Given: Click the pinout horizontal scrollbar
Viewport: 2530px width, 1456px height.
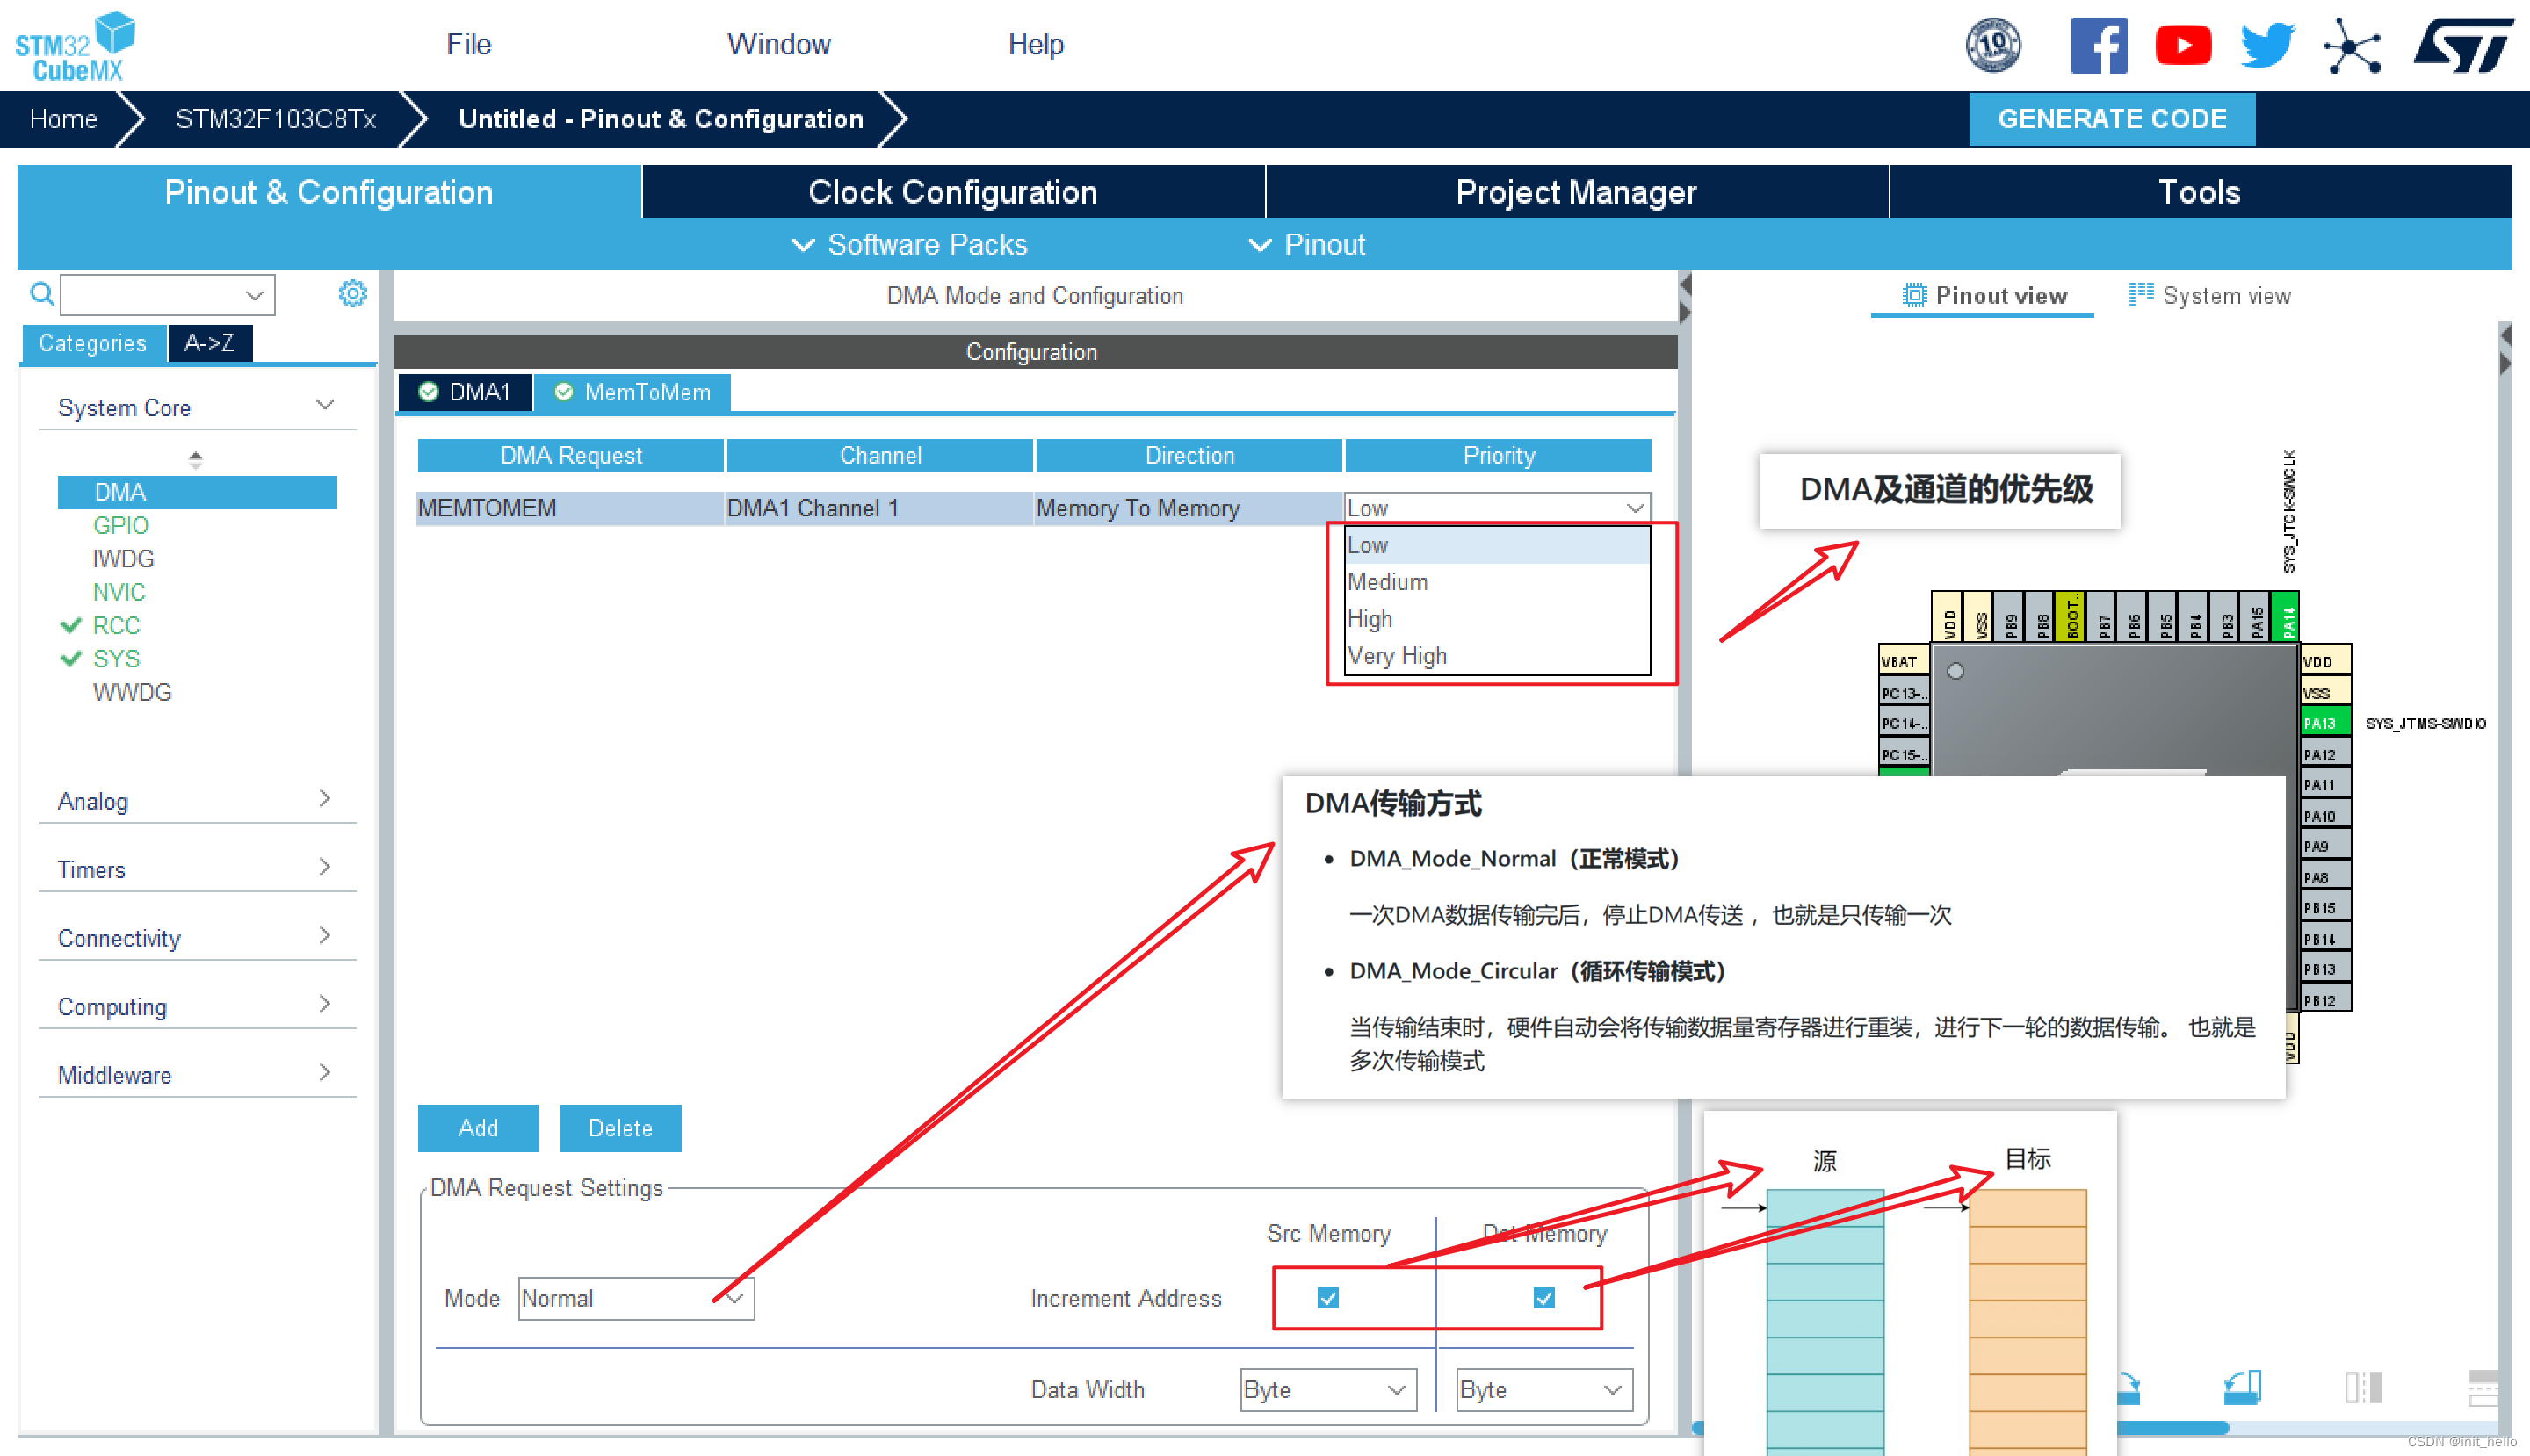Looking at the screenshot, I should tap(2171, 1428).
